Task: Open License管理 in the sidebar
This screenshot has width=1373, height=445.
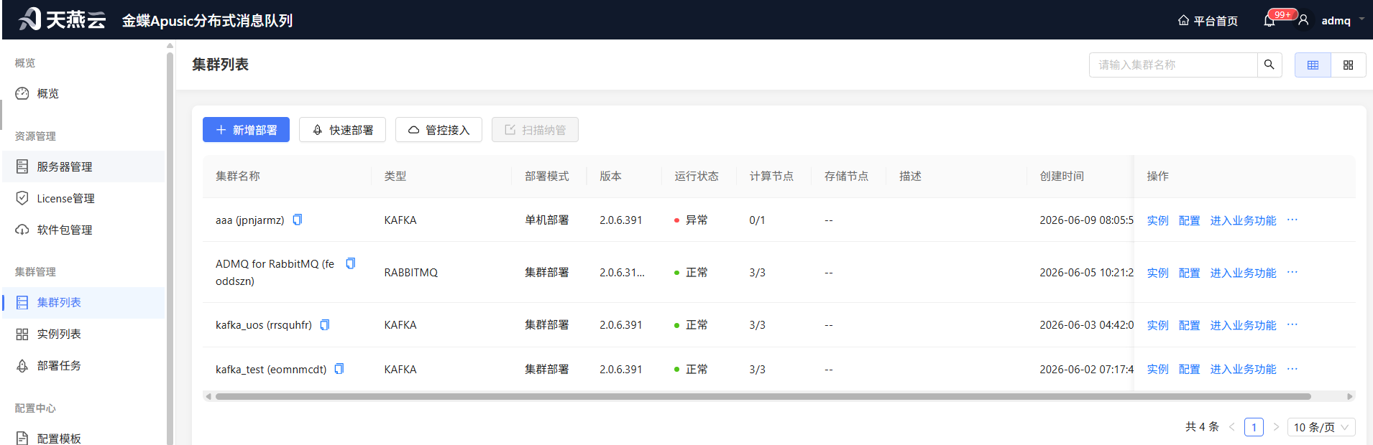Action: click(x=83, y=198)
